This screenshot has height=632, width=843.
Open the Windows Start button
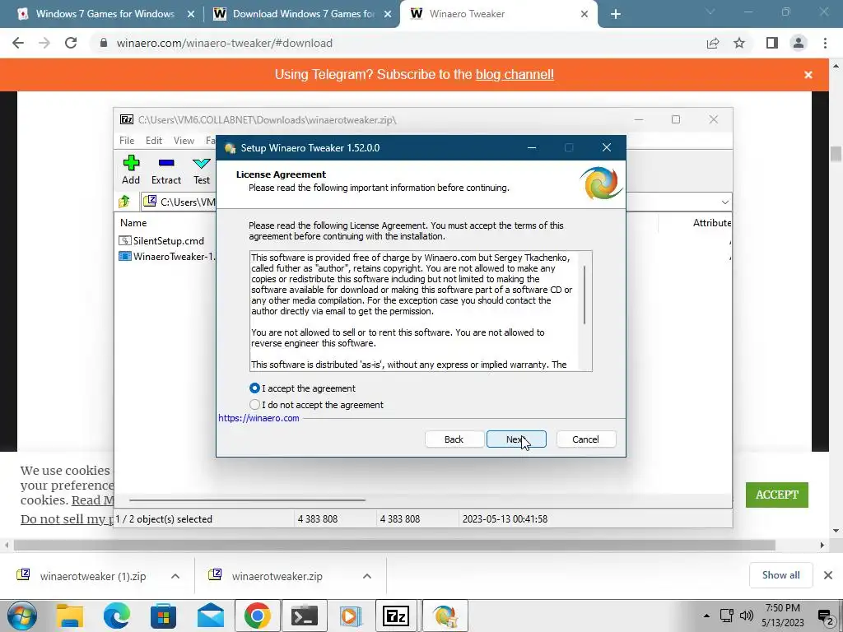(x=21, y=616)
